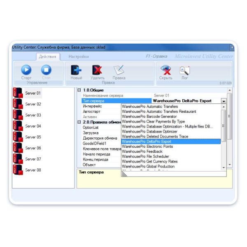Viewport: 247px width, 247px height.
Task: Click dropdown list scroll down arrow
Action: (x=224, y=168)
